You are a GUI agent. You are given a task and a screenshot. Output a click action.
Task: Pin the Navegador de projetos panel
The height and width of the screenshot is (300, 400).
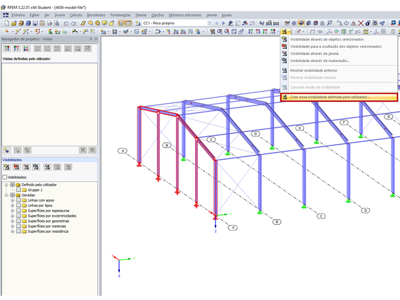pos(91,39)
